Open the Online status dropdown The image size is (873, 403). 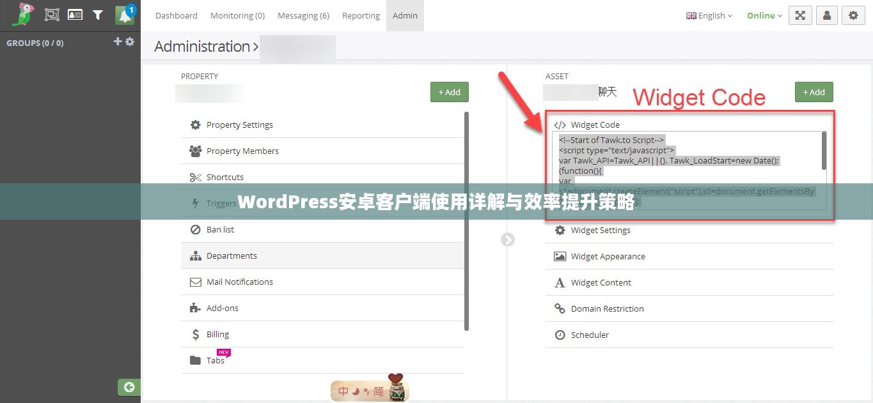[764, 15]
